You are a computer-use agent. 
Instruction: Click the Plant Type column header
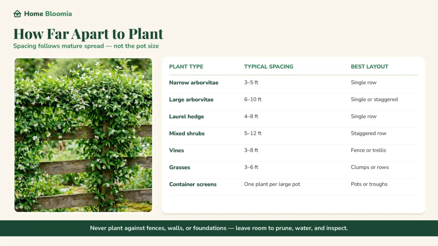(x=186, y=67)
